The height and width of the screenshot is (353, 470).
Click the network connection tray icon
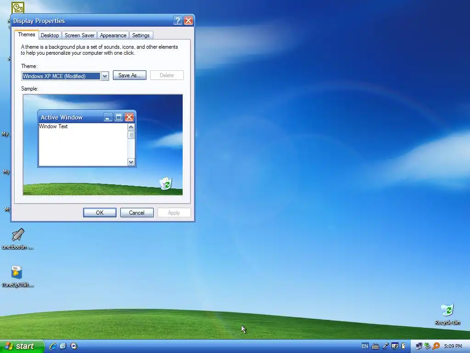click(x=419, y=347)
